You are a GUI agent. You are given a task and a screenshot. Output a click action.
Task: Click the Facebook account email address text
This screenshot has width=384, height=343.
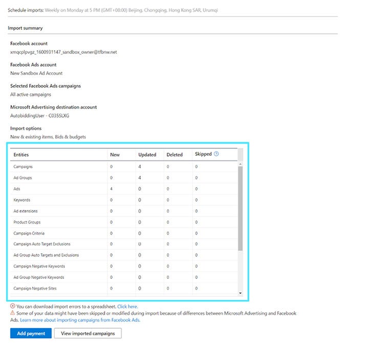[63, 52]
